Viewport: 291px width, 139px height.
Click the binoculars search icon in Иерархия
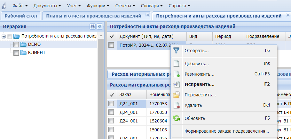pyautogui.click(x=93, y=27)
